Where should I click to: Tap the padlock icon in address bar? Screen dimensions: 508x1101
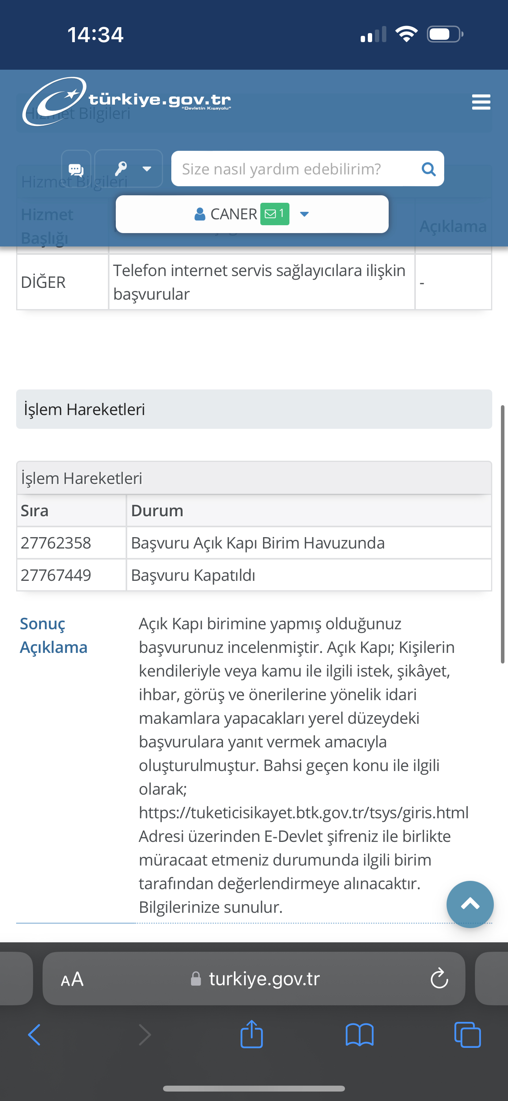pos(196,978)
